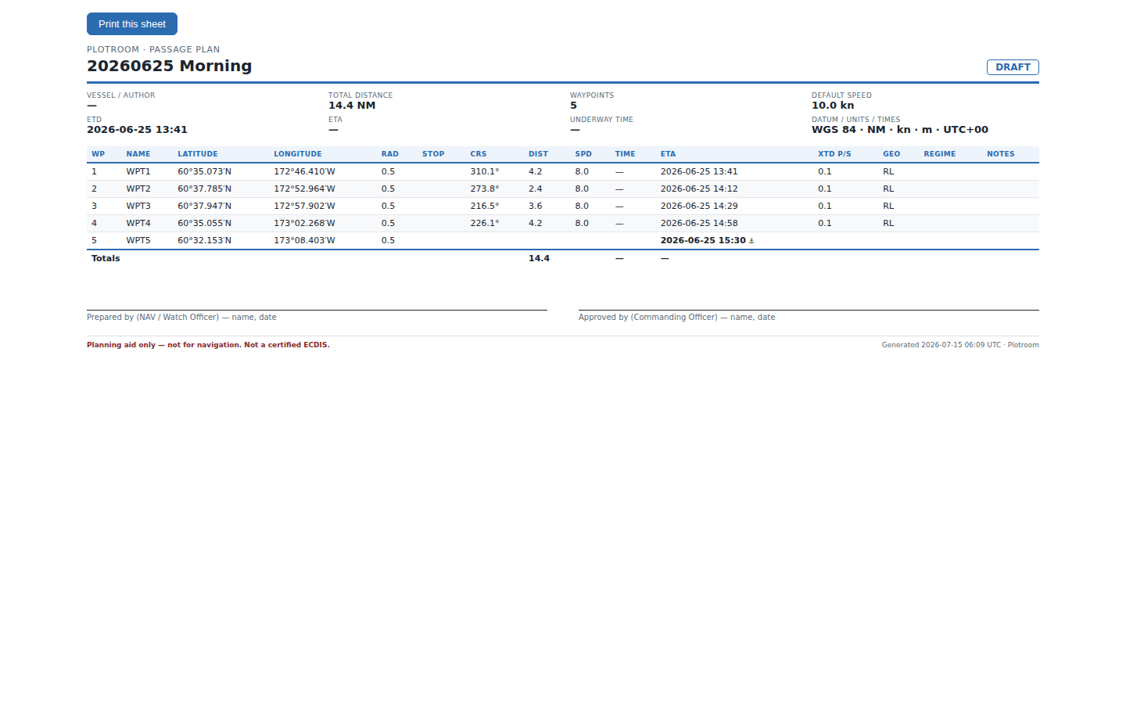
Task: Click the LATITUDE column header
Action: click(x=198, y=154)
